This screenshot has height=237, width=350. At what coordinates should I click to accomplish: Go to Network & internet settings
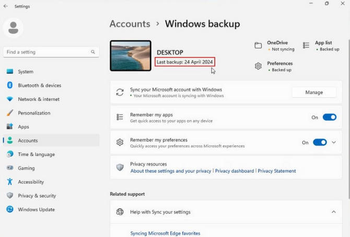51,99
